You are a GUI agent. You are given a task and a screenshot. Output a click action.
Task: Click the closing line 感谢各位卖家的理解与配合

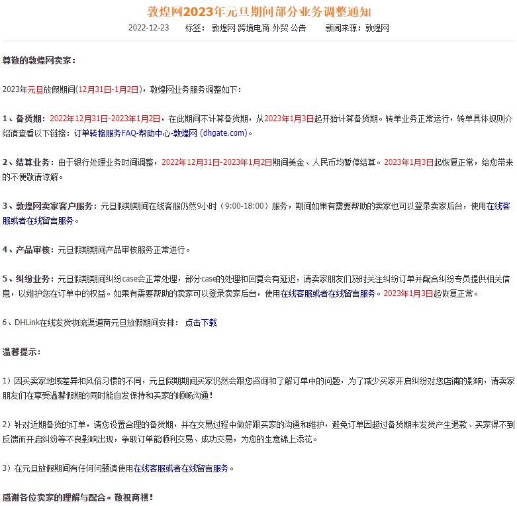pos(78,497)
